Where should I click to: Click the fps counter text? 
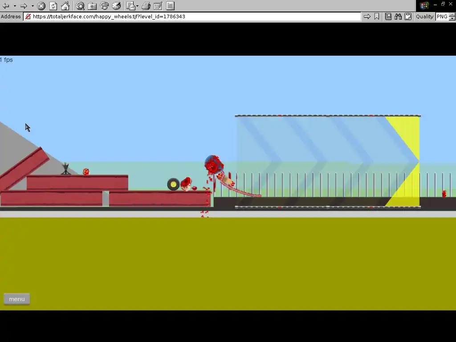(6, 60)
